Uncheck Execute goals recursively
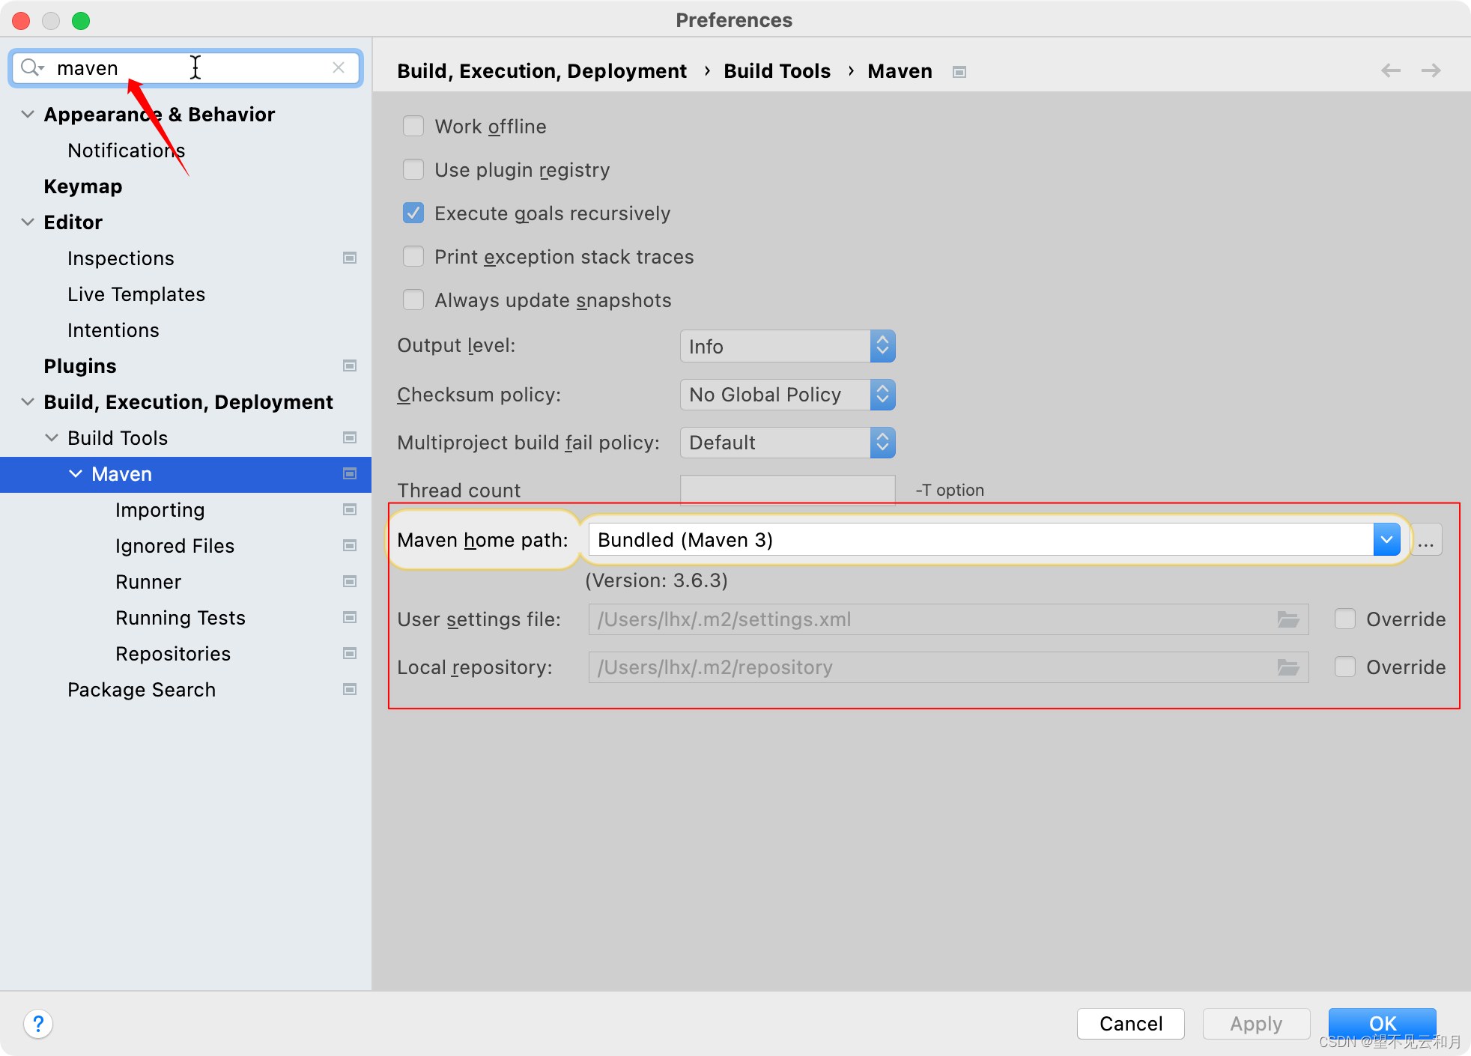Viewport: 1471px width, 1056px height. pos(413,213)
